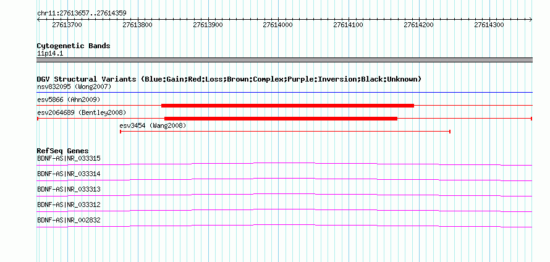The height and width of the screenshot is (262, 550).
Task: Click ruler position 27613900
Action: point(208,25)
